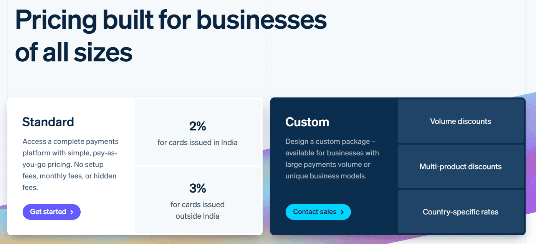Click the 2% rate heading
Viewport: 536px width, 244px height.
click(x=197, y=126)
